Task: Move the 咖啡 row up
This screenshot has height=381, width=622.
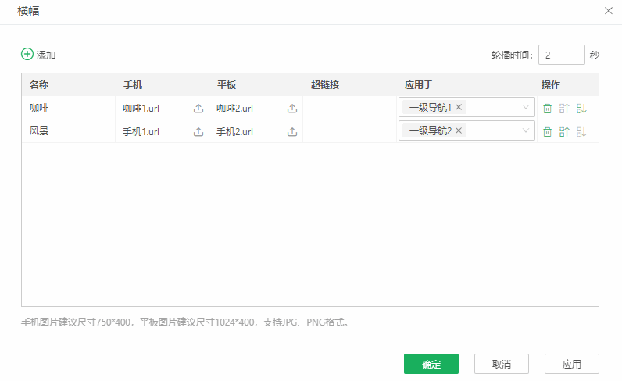Action: point(564,109)
